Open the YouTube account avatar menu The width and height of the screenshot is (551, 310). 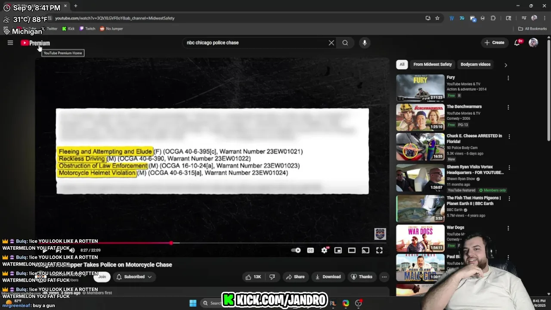[x=533, y=43]
